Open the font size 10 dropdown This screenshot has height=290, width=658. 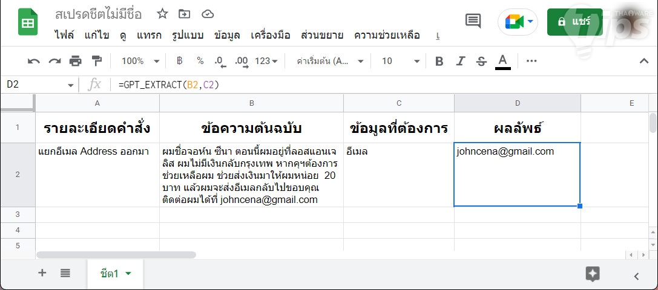pyautogui.click(x=400, y=61)
